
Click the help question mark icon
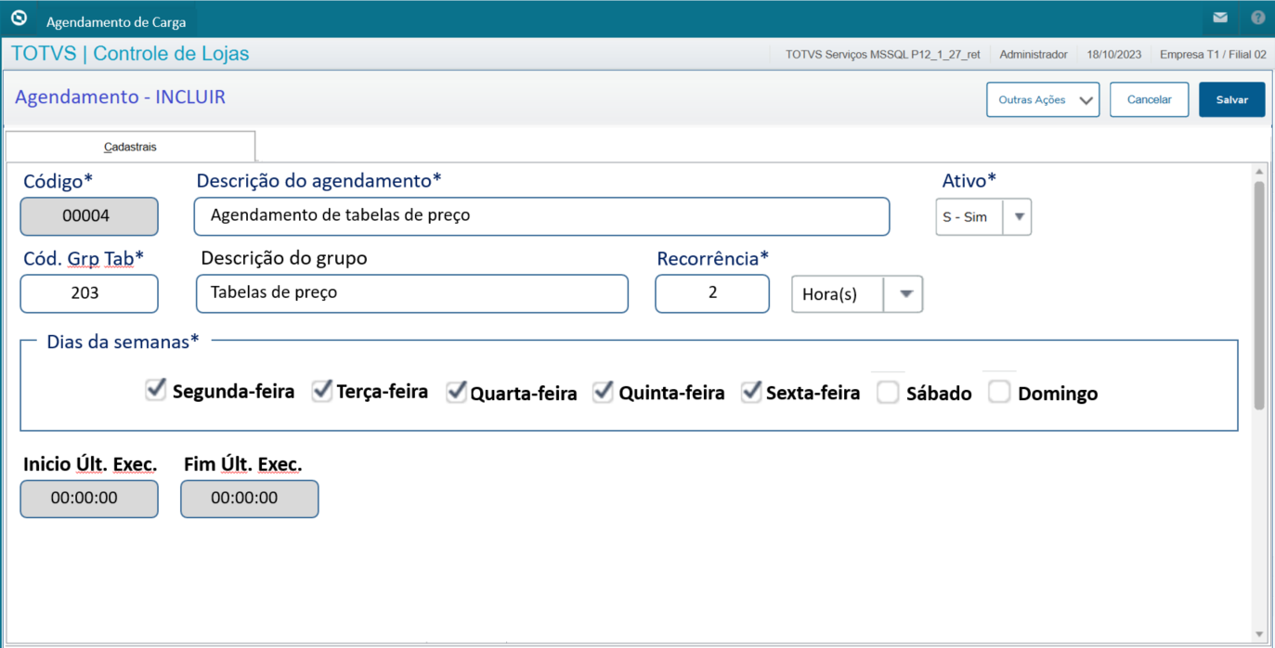pos(1258,18)
